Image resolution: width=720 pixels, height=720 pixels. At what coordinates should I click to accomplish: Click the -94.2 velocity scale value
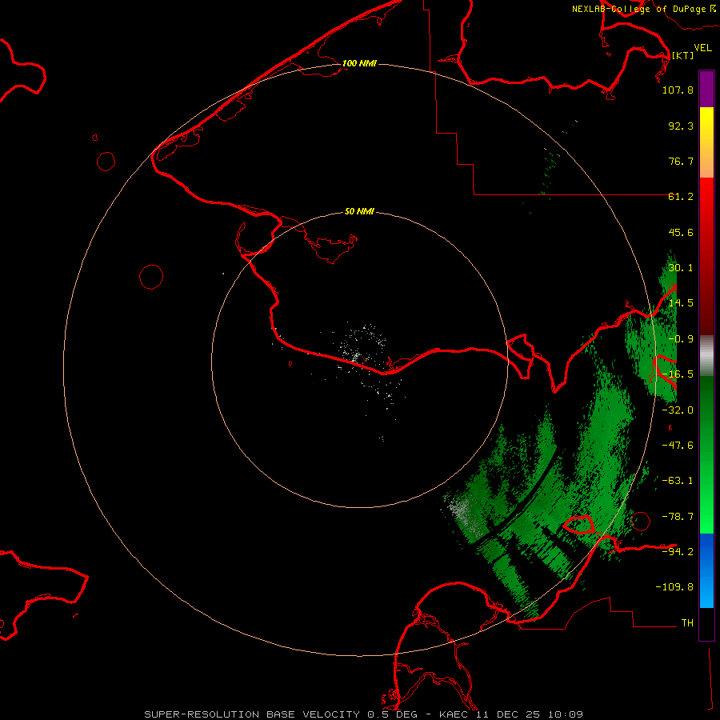click(678, 551)
